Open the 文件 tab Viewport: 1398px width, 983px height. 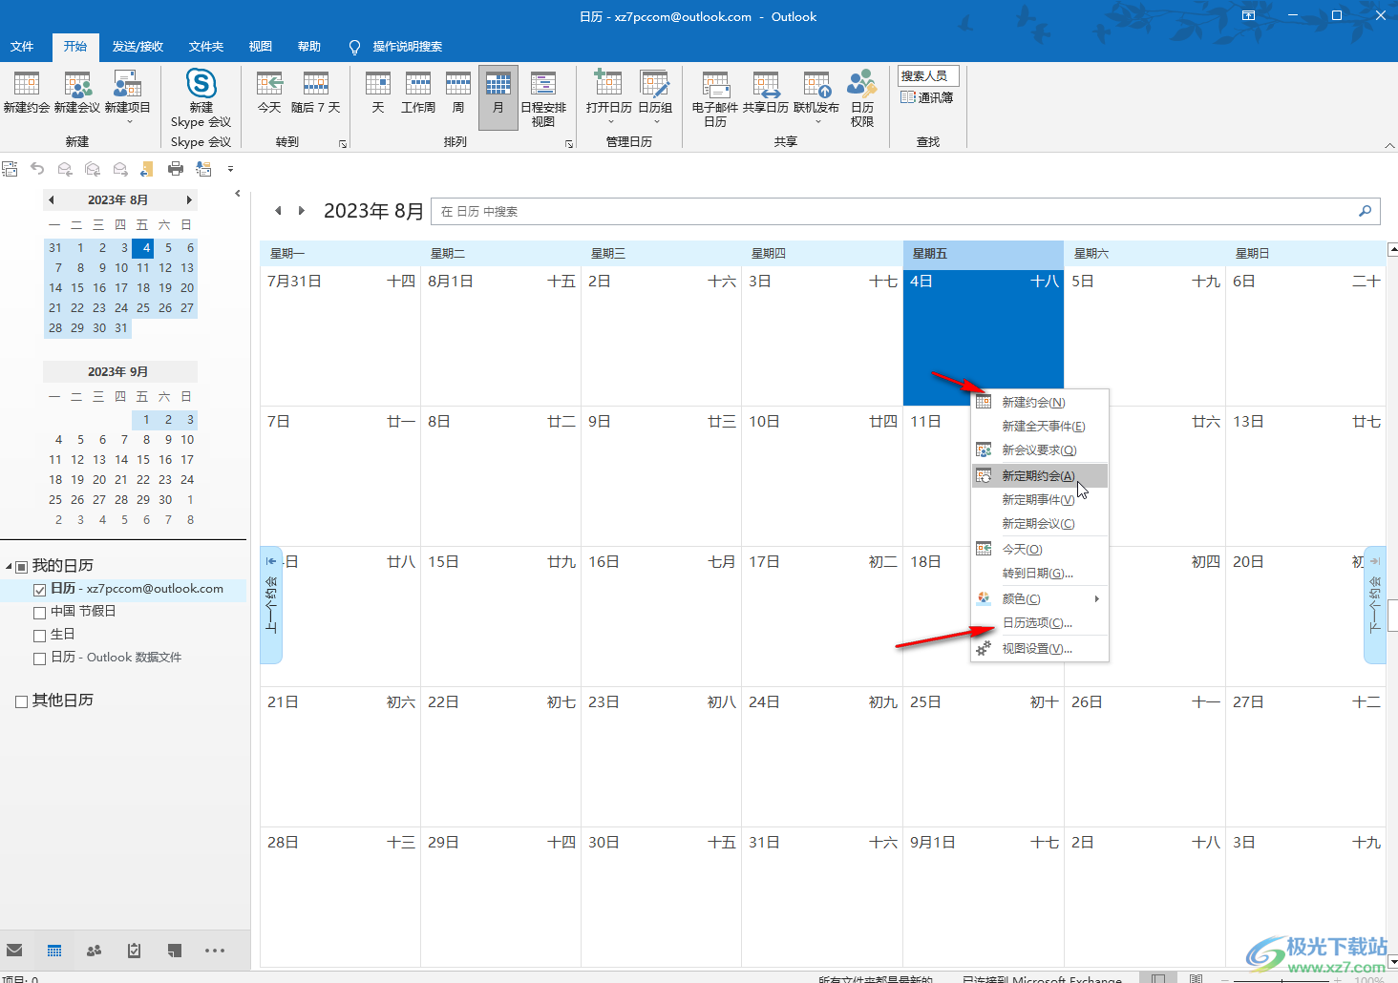(x=22, y=47)
